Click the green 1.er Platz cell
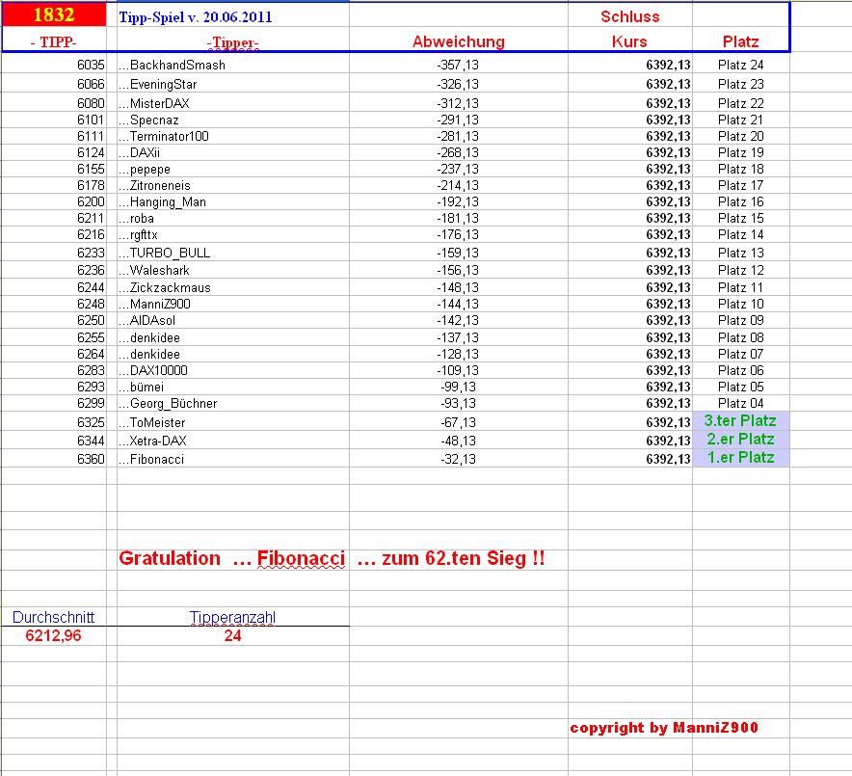Image resolution: width=852 pixels, height=776 pixels. [740, 458]
